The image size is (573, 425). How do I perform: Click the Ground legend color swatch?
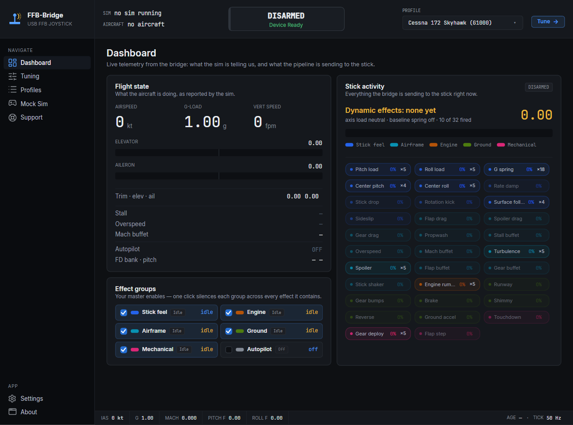[x=467, y=145]
